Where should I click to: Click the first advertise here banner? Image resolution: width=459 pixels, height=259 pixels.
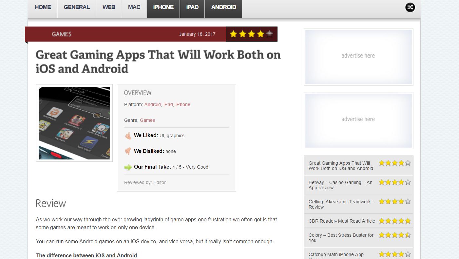358,57
